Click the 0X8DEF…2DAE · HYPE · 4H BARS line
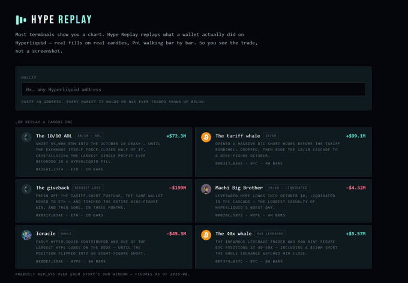This screenshot has width=408, height=283. 71,261
